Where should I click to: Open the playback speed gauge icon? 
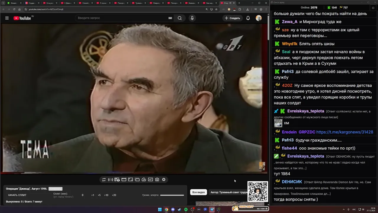144,180
